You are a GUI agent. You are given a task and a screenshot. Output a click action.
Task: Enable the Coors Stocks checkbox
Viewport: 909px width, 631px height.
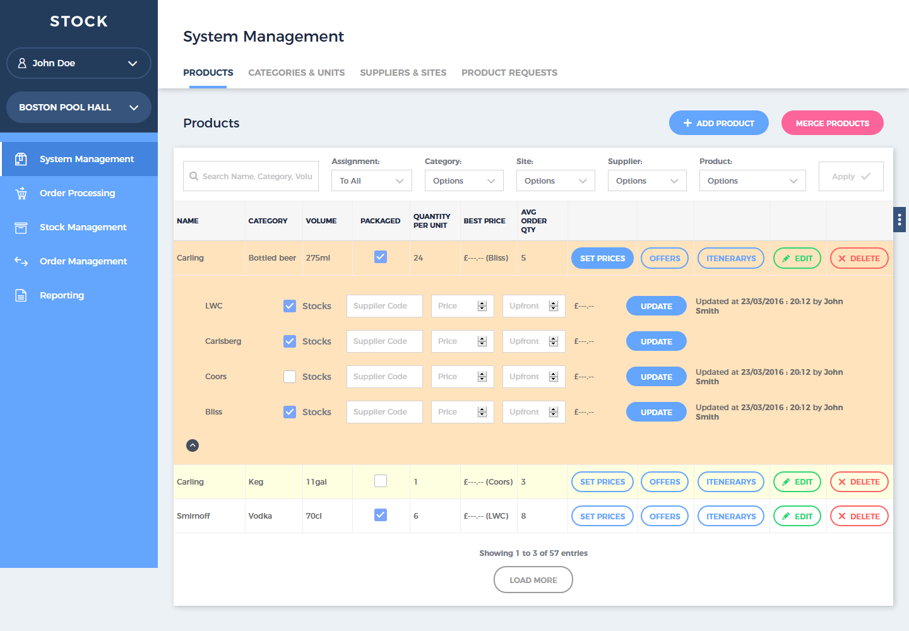(x=290, y=377)
